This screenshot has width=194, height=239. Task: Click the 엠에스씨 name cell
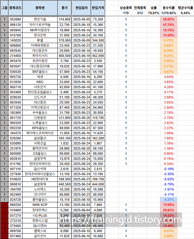[x=40, y=231]
